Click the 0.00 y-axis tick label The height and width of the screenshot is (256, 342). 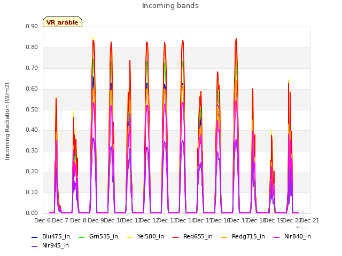pyautogui.click(x=32, y=213)
